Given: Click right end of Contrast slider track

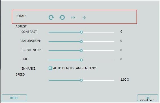Looking at the screenshot, I should (x=114, y=32).
